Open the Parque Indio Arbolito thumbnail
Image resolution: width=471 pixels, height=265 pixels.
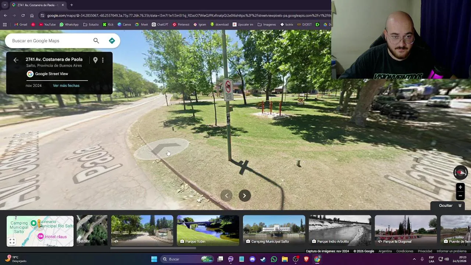pos(340,231)
